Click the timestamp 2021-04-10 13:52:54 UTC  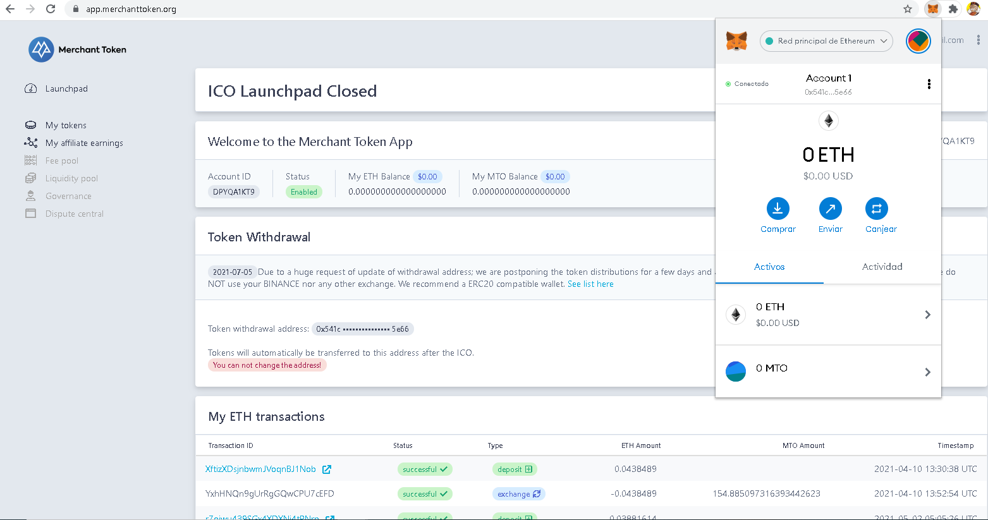point(925,494)
